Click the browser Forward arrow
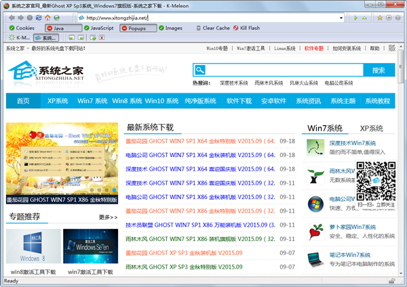The height and width of the screenshot is (287, 407). click(x=21, y=18)
